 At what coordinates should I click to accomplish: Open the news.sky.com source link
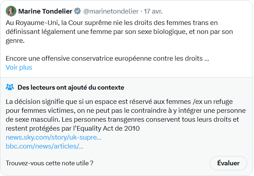click(54, 137)
